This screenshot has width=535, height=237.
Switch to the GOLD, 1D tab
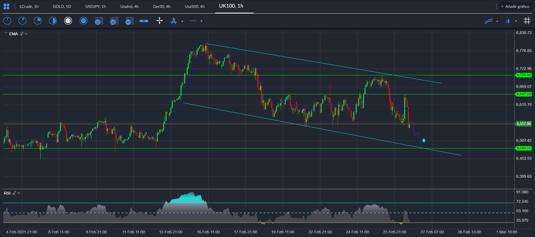[x=62, y=6]
